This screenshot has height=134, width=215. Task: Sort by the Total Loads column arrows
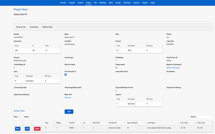pyautogui.click(x=212, y=123)
